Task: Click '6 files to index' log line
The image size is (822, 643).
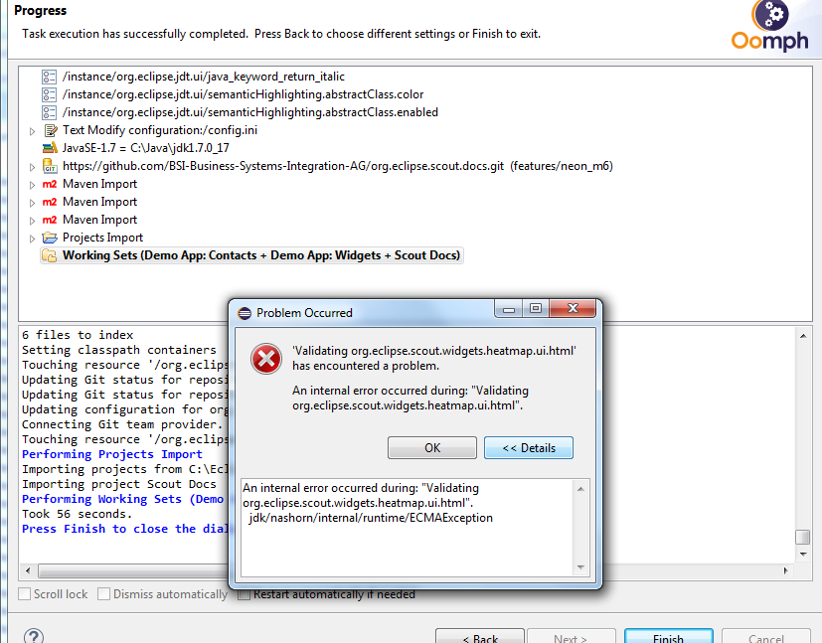Action: pyautogui.click(x=78, y=335)
